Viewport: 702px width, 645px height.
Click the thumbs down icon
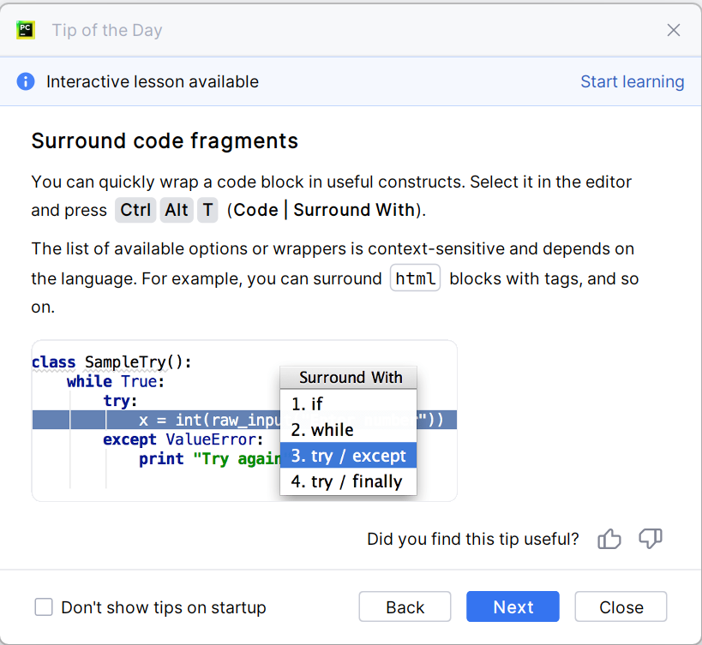click(651, 539)
